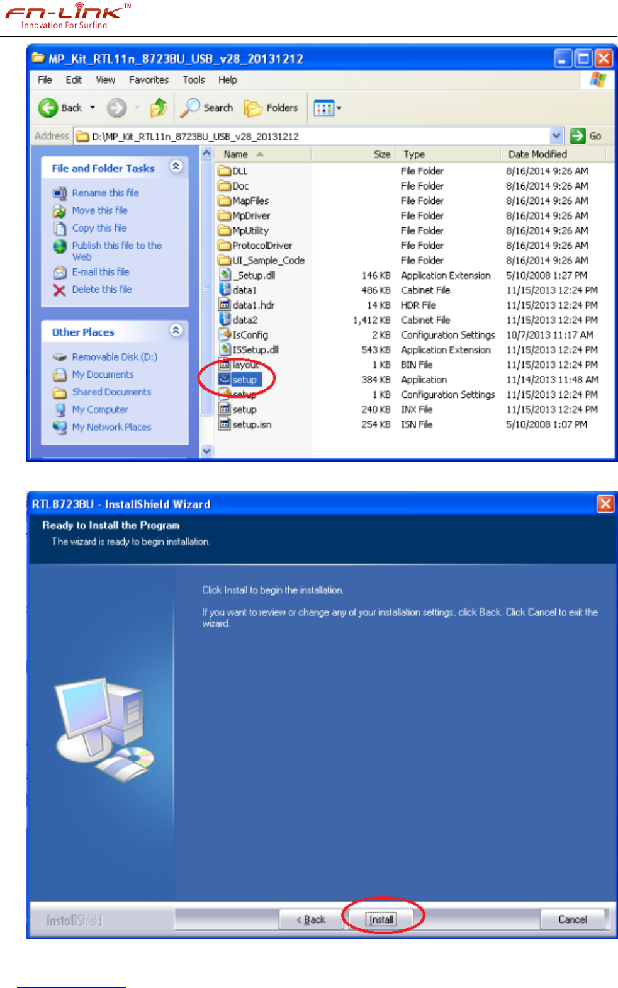The width and height of the screenshot is (618, 988).
Task: Open the Help menu
Action: coord(228,80)
